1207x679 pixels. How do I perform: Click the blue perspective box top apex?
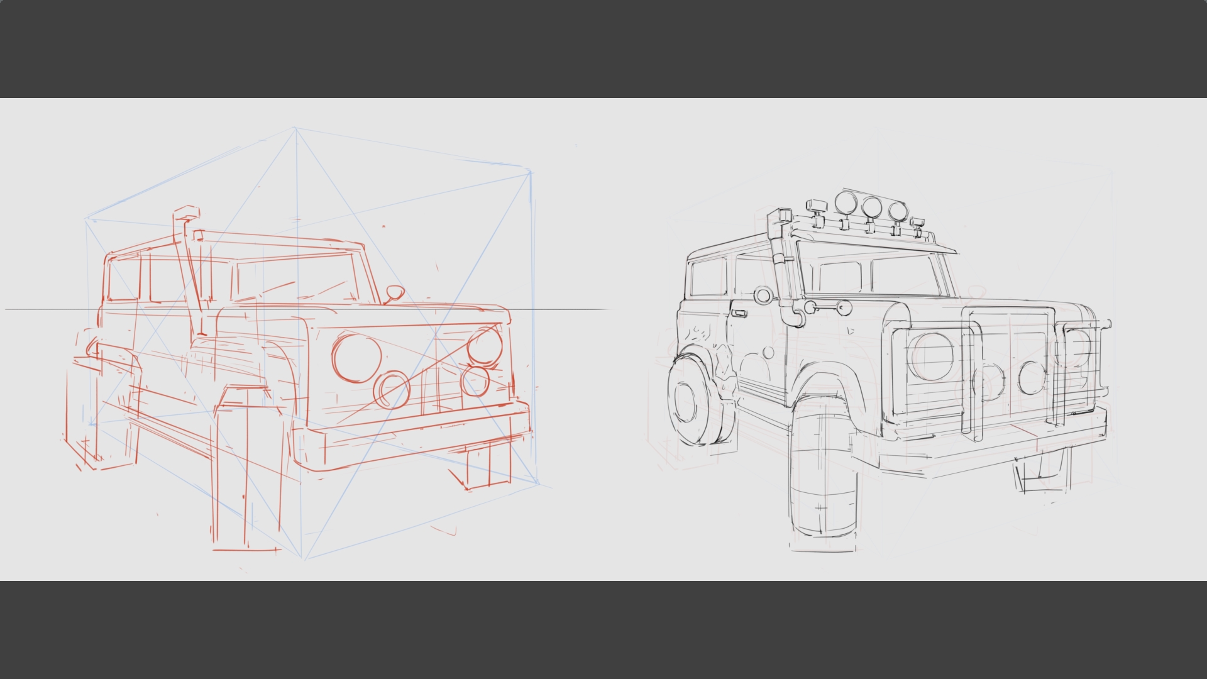click(295, 128)
